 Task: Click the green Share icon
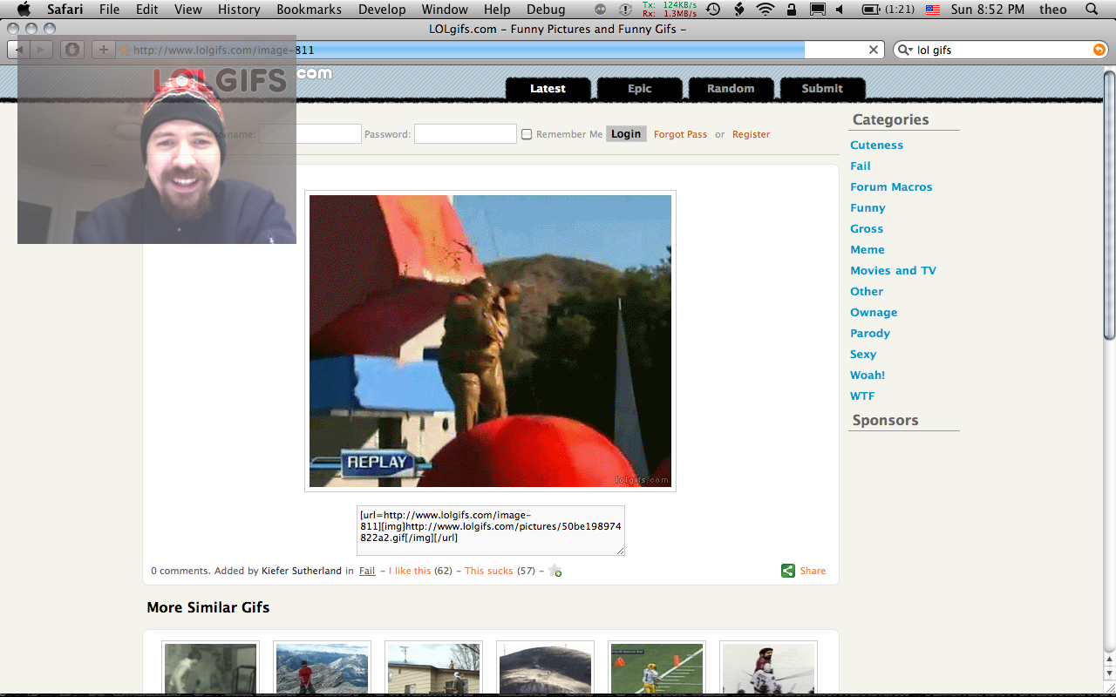click(788, 571)
